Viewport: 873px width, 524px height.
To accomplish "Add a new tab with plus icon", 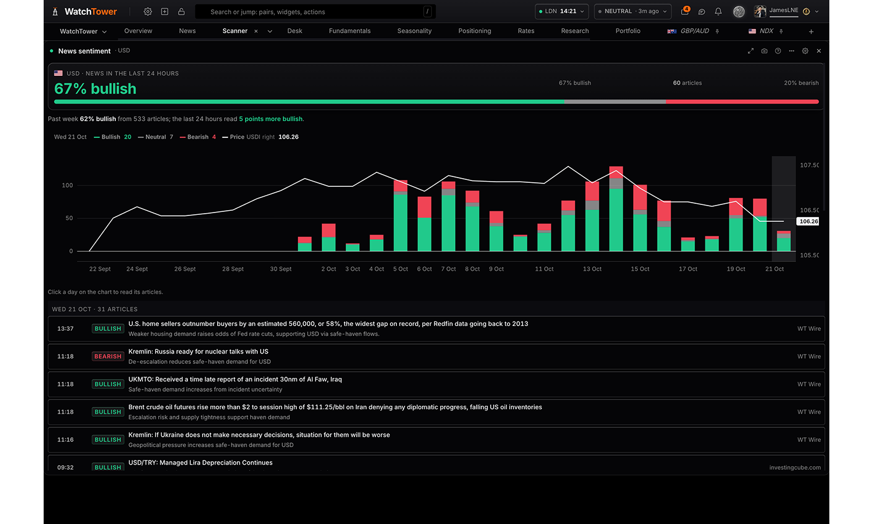I will point(811,31).
